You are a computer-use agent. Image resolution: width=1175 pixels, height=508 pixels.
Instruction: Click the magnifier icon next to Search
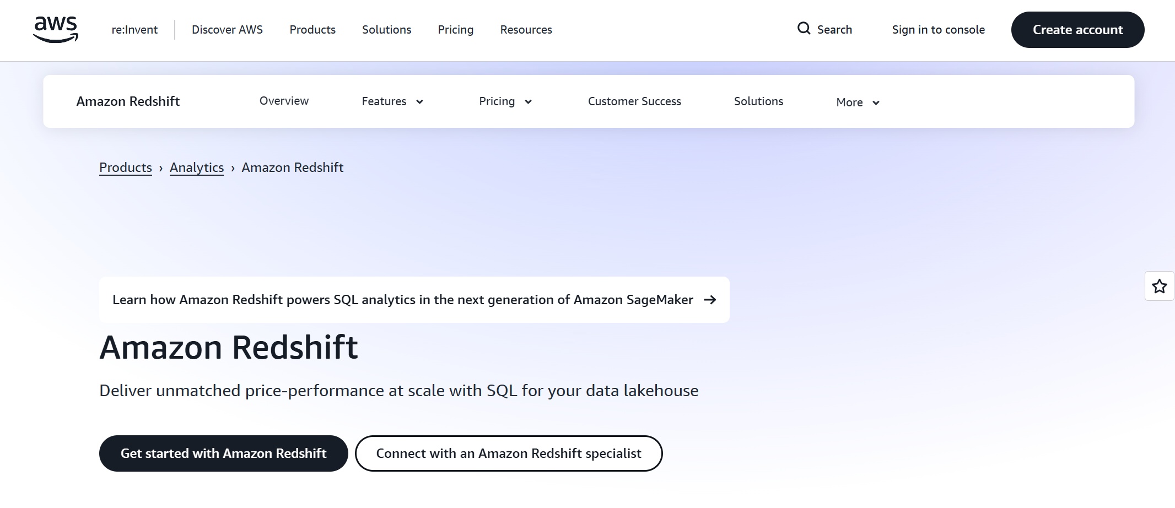804,28
